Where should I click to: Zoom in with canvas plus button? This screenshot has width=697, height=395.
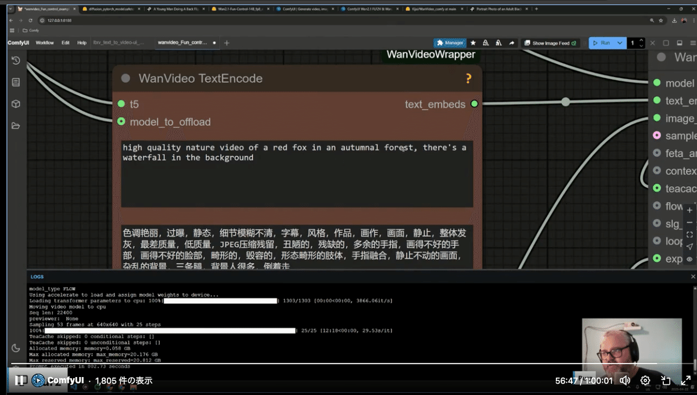coord(689,210)
